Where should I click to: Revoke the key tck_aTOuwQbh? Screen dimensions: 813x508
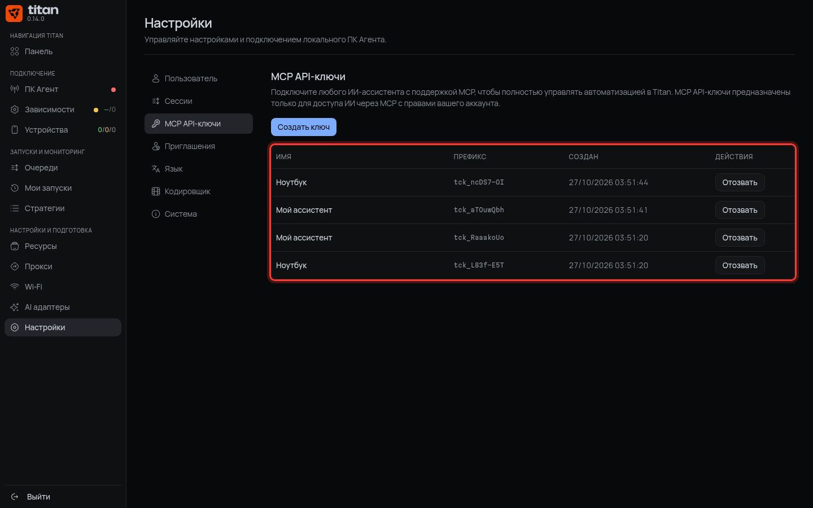(x=740, y=210)
